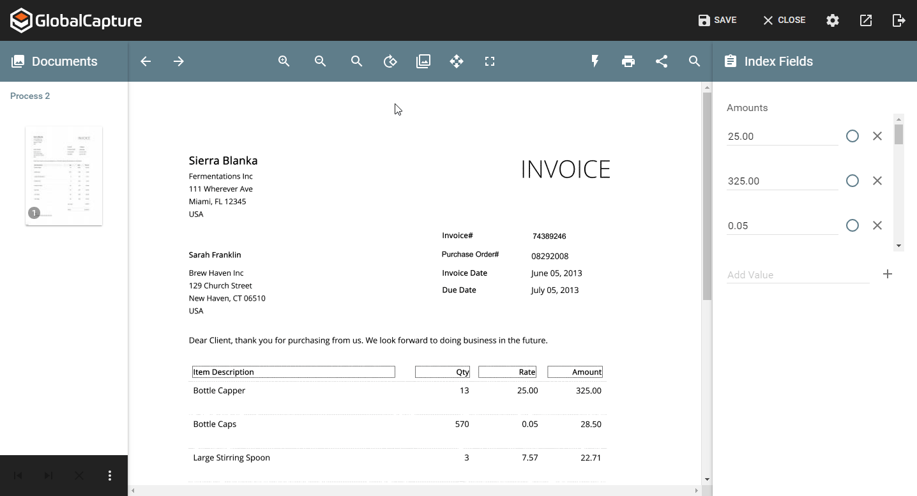
Task: Click the zoom out magnifier icon
Action: click(321, 61)
